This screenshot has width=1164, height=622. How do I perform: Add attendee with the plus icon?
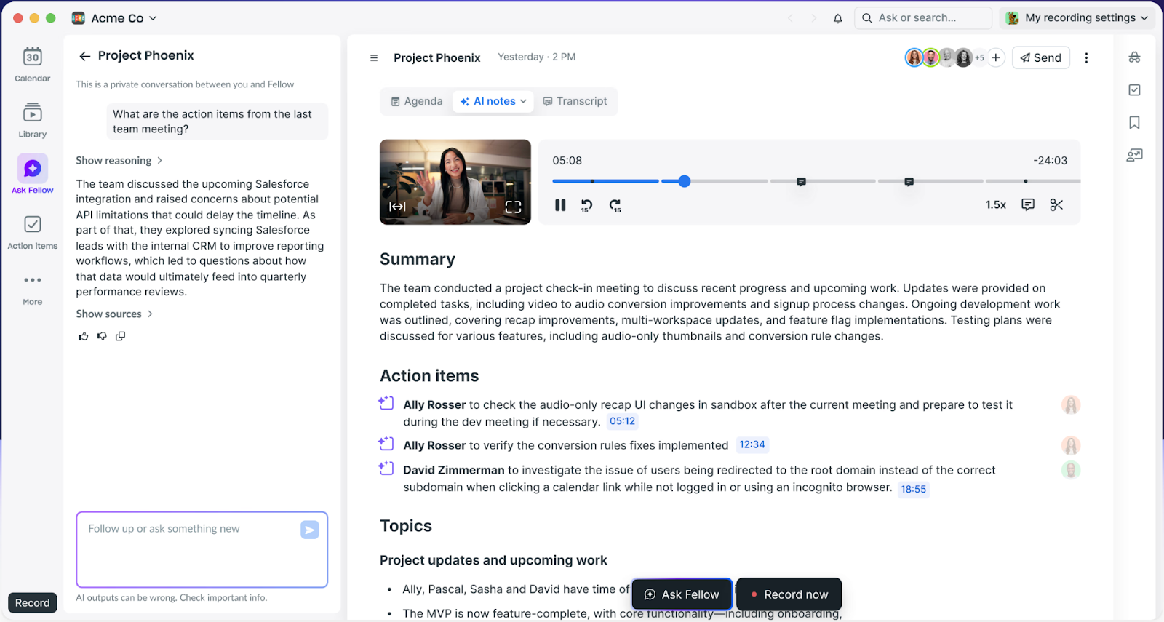pos(996,57)
